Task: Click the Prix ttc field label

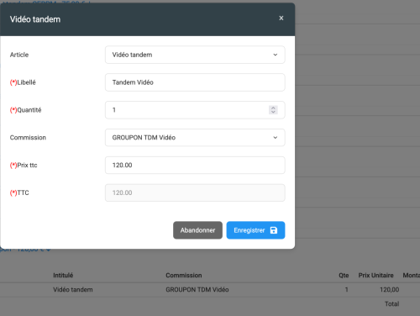Action: click(24, 165)
